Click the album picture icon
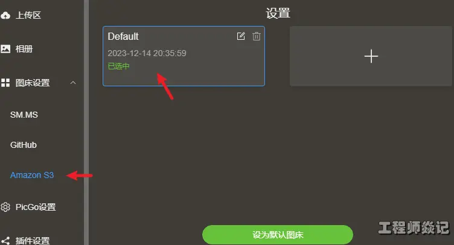 (x=5, y=49)
